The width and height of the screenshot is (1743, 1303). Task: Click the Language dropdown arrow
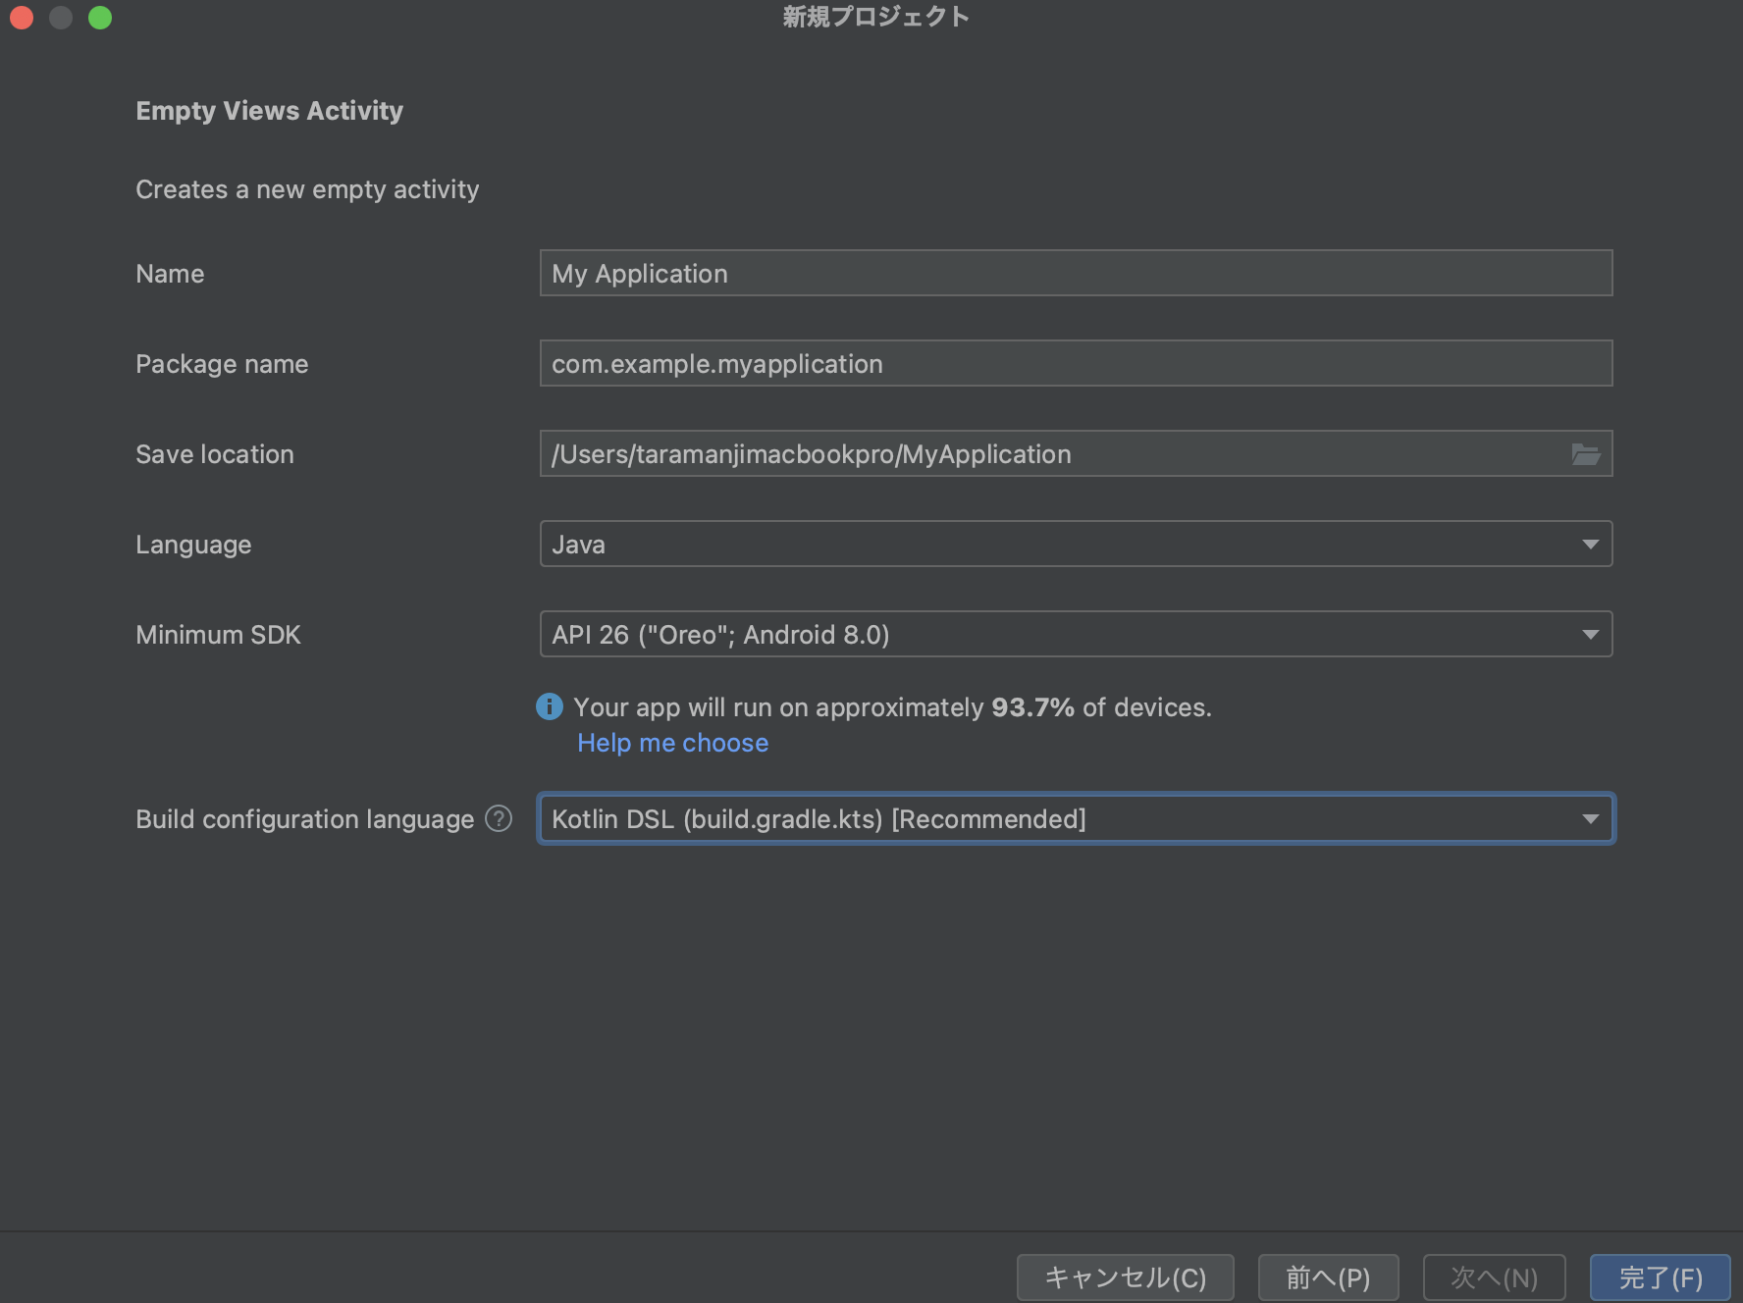[1591, 543]
